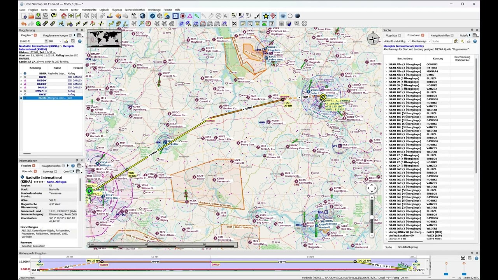The height and width of the screenshot is (280, 498).
Task: Click the procedure Suche filter field
Action: coord(442,41)
